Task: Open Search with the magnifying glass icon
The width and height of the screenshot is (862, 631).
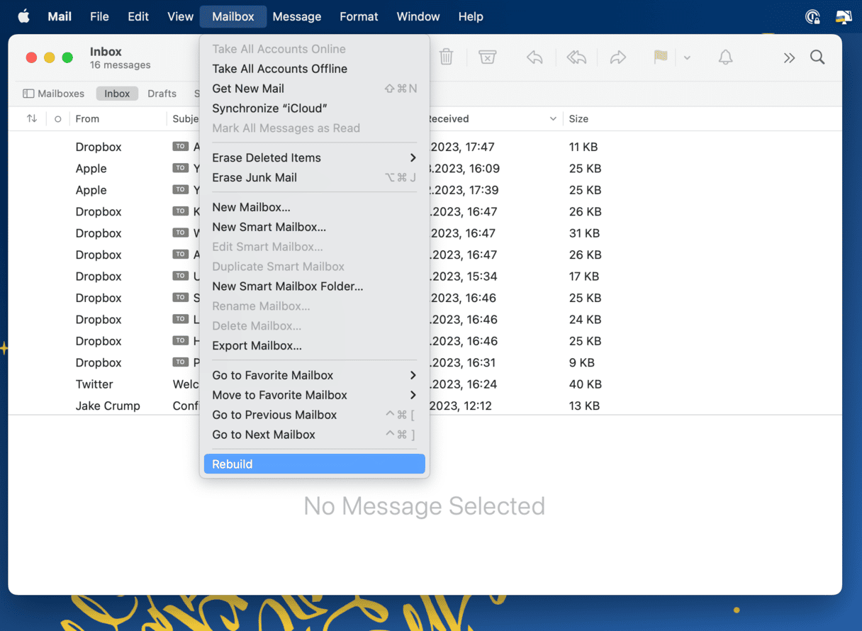Action: [x=817, y=57]
